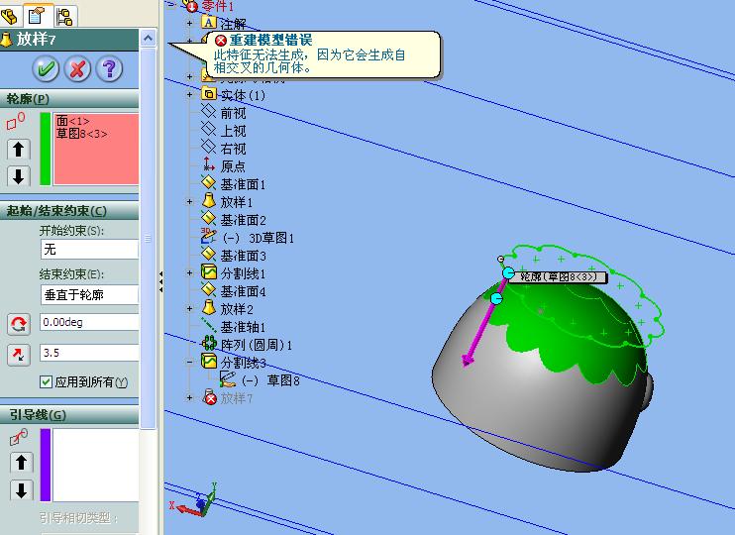
Task: Click the upper cyan profile connector handle
Action: (508, 273)
